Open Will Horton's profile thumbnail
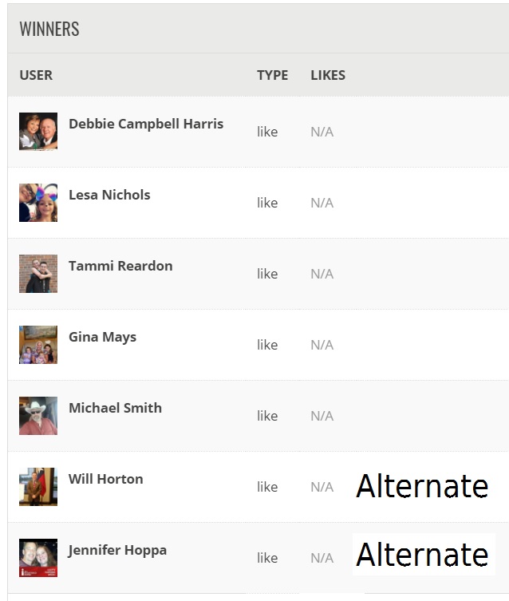Screen dimensions: 509x601 38,487
